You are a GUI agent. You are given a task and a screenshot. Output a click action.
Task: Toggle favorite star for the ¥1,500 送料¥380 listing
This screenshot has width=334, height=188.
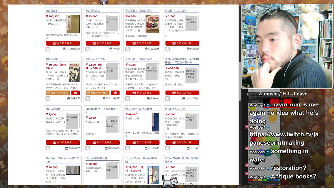pos(88,99)
